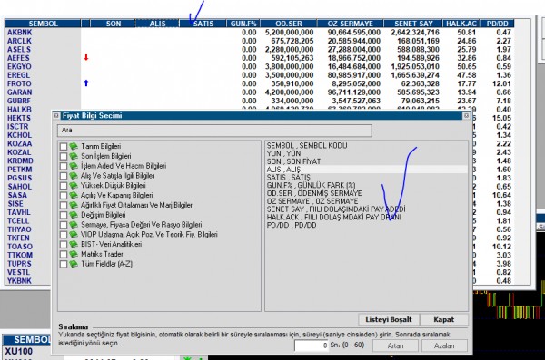
Task: Click the AKBNK symbol row
Action: 19,33
